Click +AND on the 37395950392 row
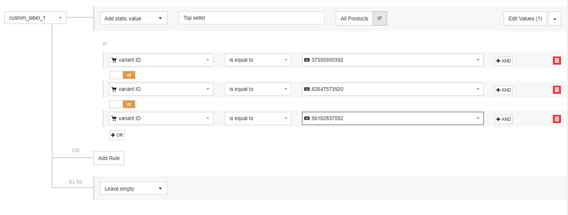The image size is (568, 215). pos(504,61)
